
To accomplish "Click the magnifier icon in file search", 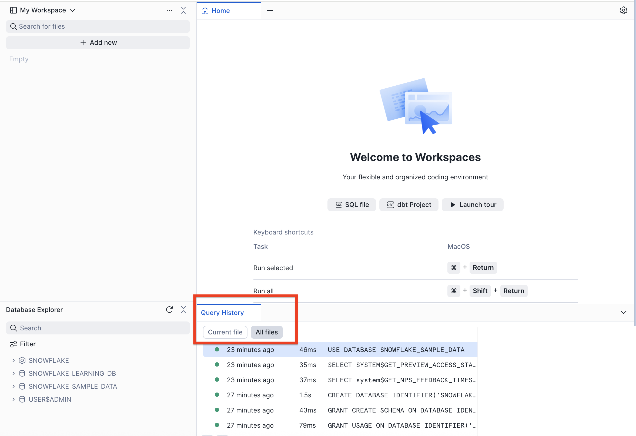I will pos(13,26).
